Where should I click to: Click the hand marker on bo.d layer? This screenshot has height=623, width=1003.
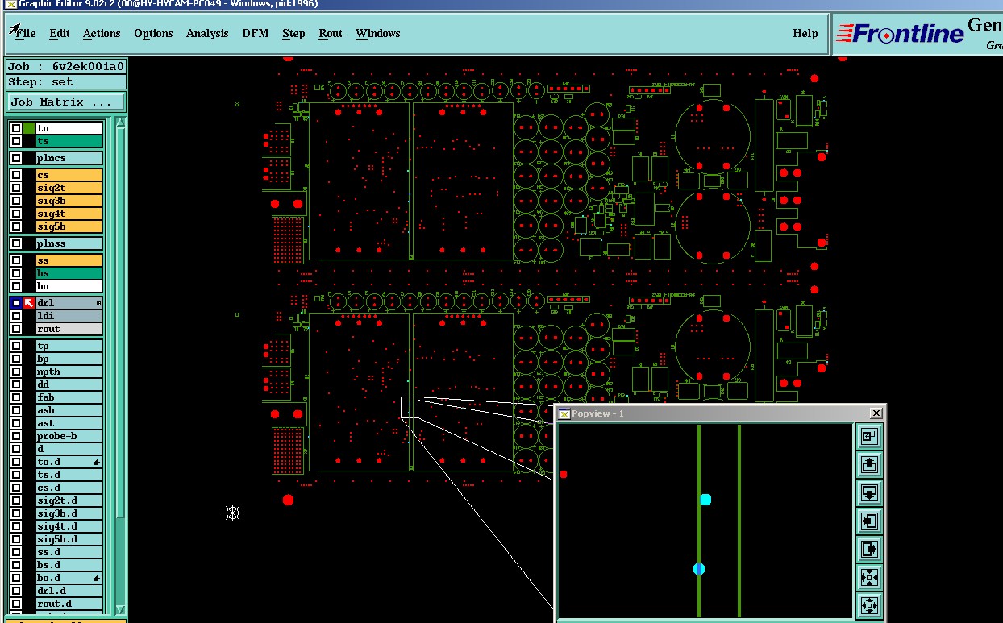point(98,579)
